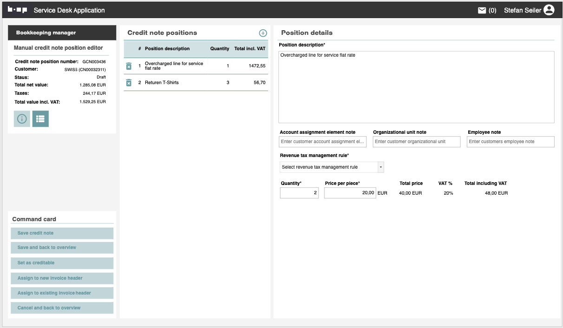Viewport: 563px width, 328px height.
Task: Click the user profile avatar icon
Action: coord(549,10)
